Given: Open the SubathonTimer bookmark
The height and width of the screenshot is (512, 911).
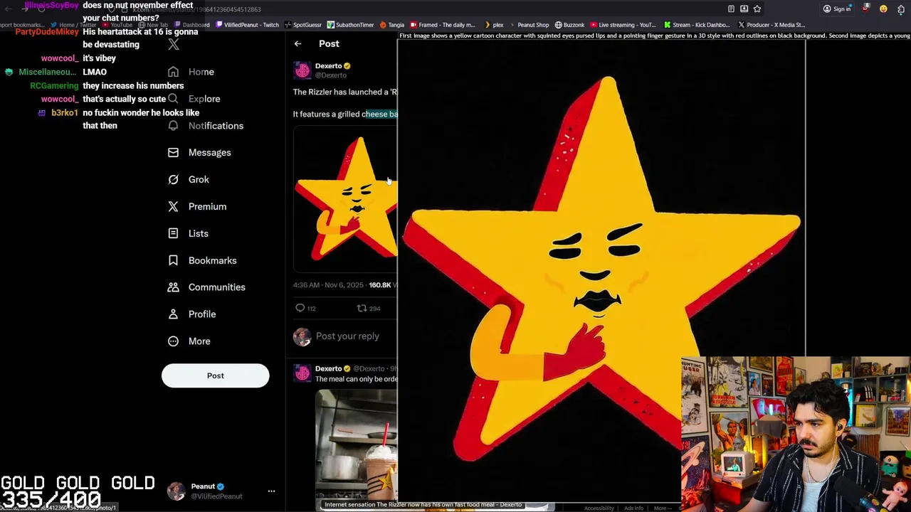Looking at the screenshot, I should point(350,25).
